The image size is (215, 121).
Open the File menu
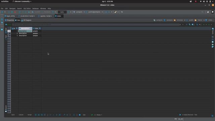2,8
